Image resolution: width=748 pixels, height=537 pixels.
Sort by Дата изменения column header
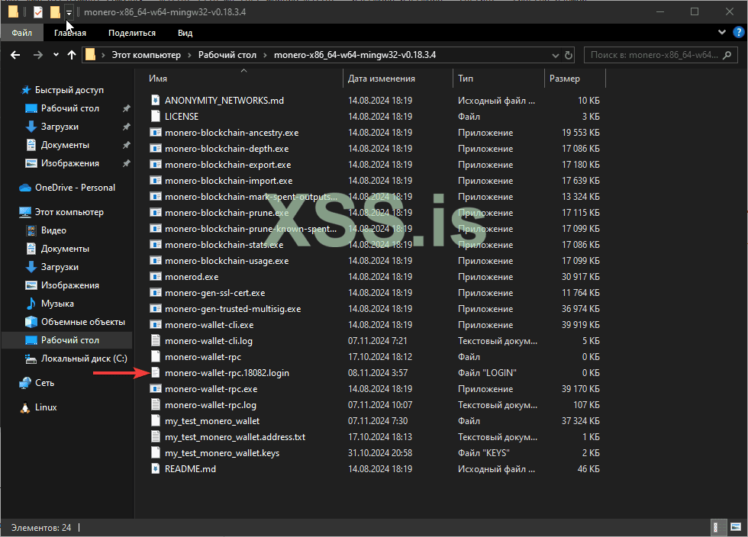coord(382,79)
